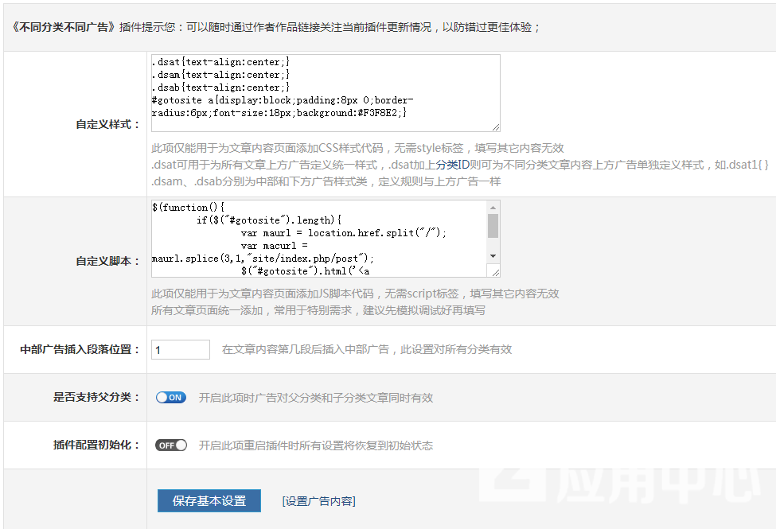Click the resize handle of the CSS textarea

(496, 127)
